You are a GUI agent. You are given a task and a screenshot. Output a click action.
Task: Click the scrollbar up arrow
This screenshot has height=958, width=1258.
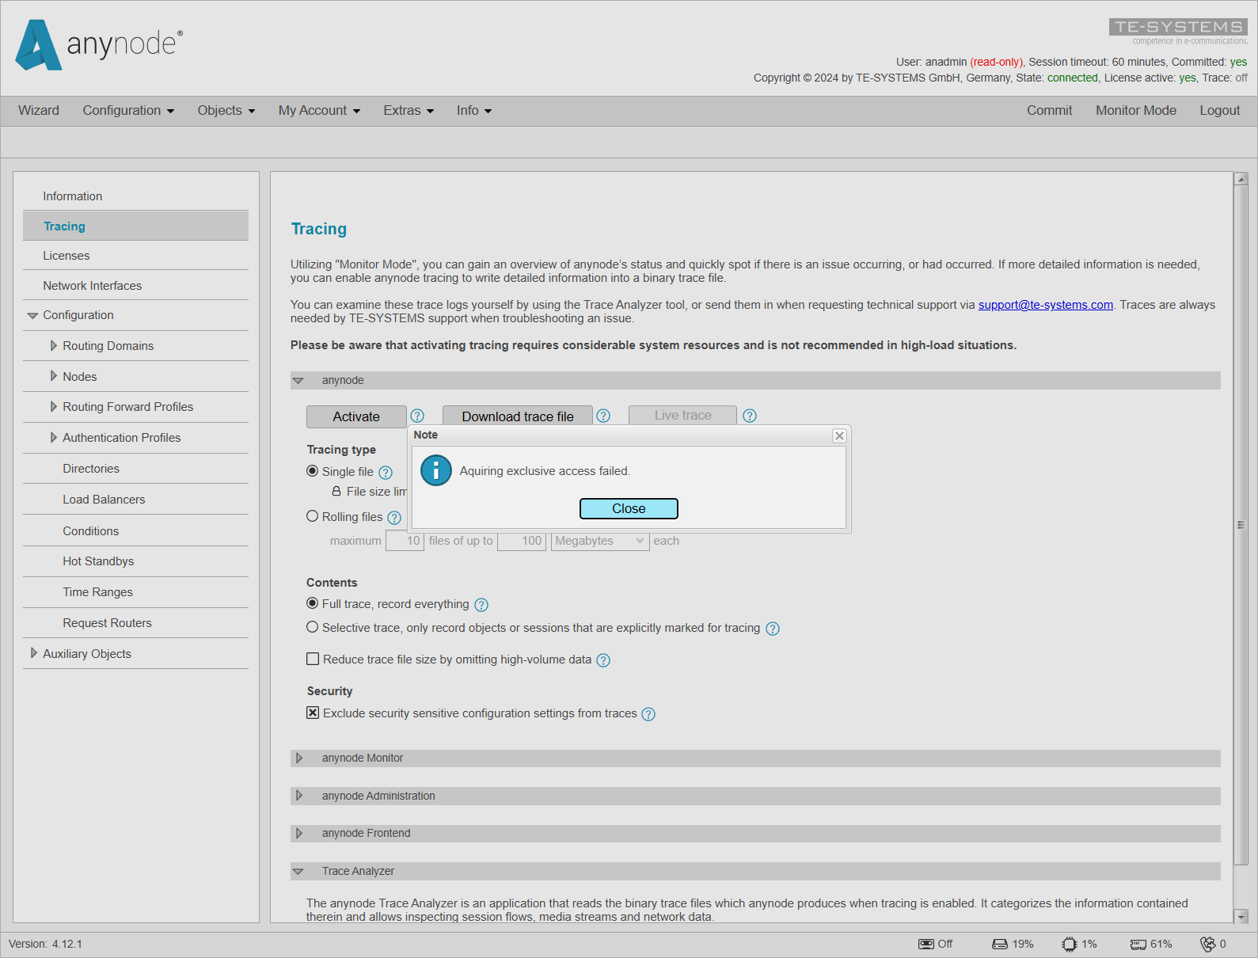click(x=1241, y=179)
